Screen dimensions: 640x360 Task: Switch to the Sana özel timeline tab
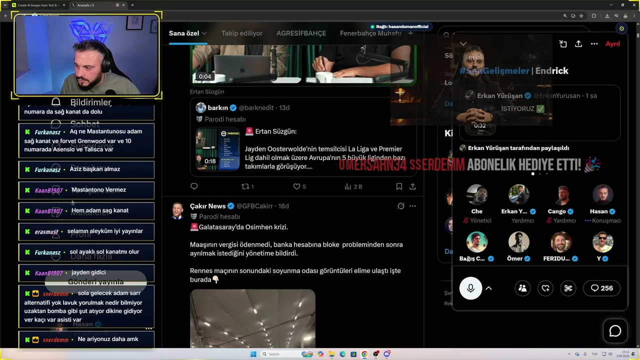coord(184,33)
